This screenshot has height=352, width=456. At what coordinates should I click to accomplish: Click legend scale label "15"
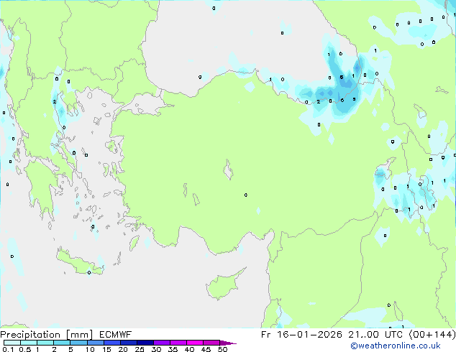click(106, 349)
